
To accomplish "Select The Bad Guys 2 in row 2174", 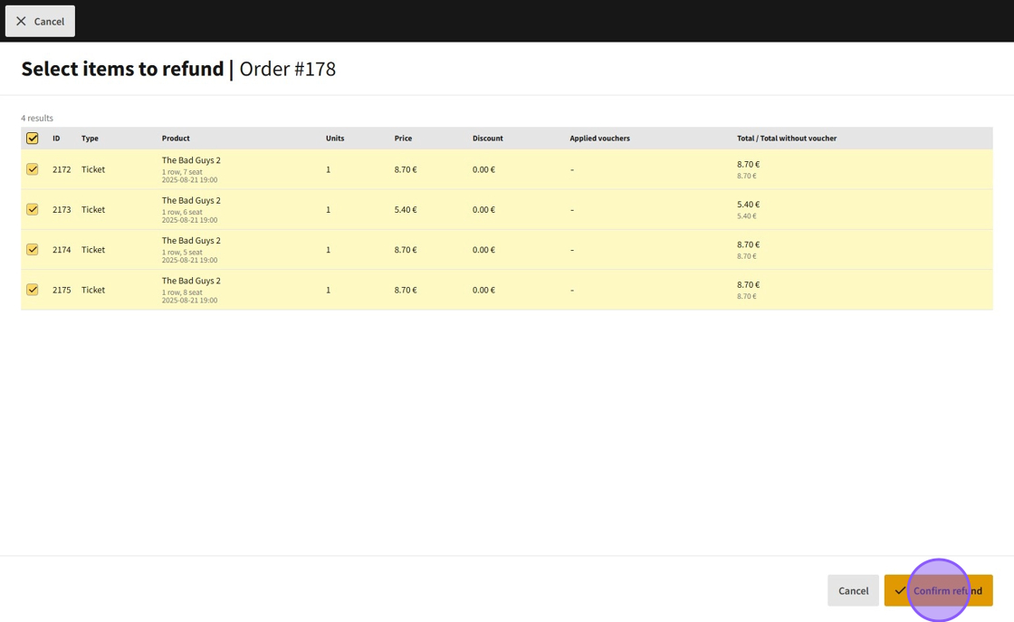I will (191, 241).
